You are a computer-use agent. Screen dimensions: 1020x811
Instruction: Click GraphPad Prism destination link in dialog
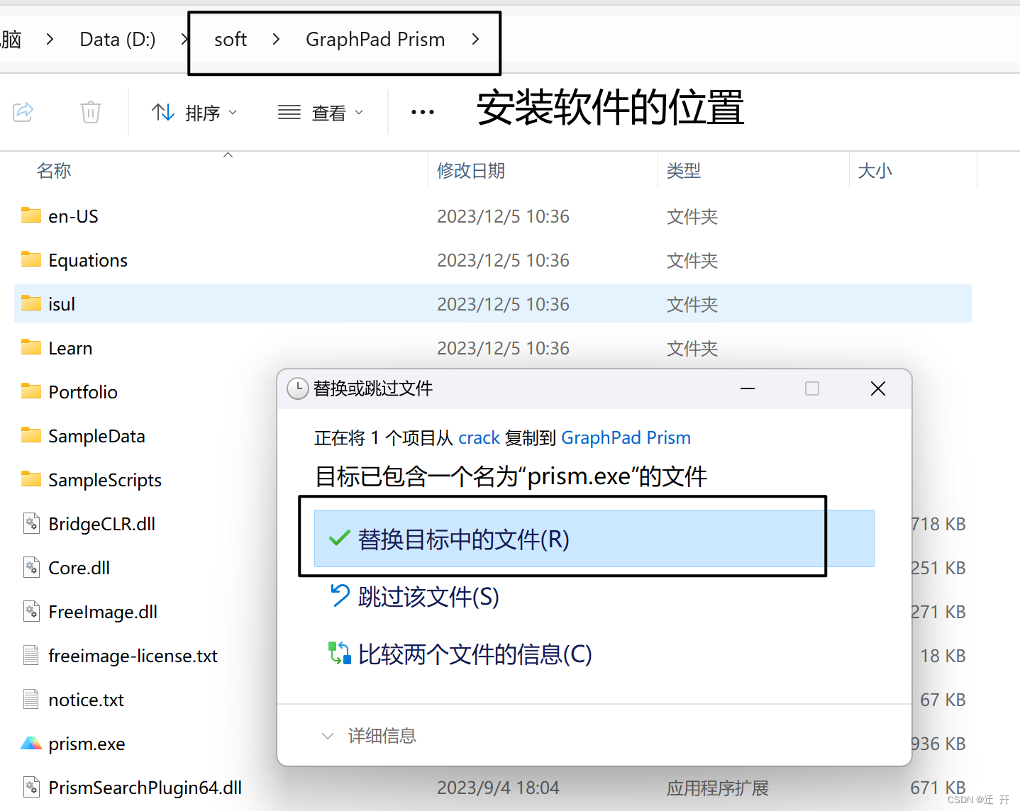[x=626, y=438]
